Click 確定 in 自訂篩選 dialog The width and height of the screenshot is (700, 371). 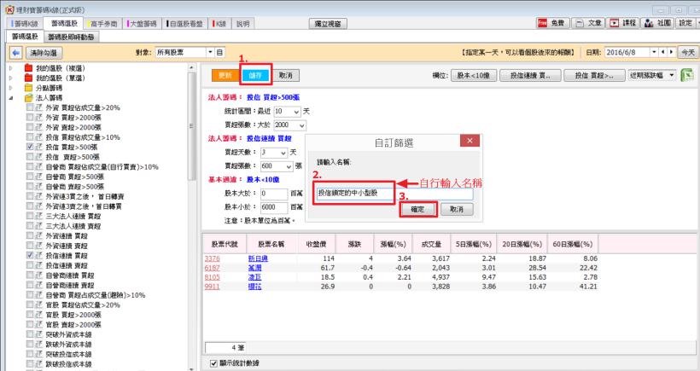[417, 209]
